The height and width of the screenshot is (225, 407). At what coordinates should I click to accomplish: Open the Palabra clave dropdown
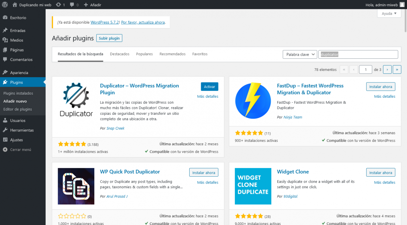[x=300, y=54]
